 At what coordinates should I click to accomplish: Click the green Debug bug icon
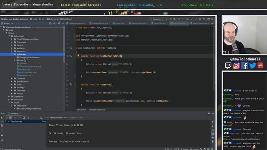pos(171,19)
